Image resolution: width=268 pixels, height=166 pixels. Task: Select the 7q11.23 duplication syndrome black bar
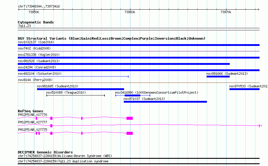(x=139, y=164)
